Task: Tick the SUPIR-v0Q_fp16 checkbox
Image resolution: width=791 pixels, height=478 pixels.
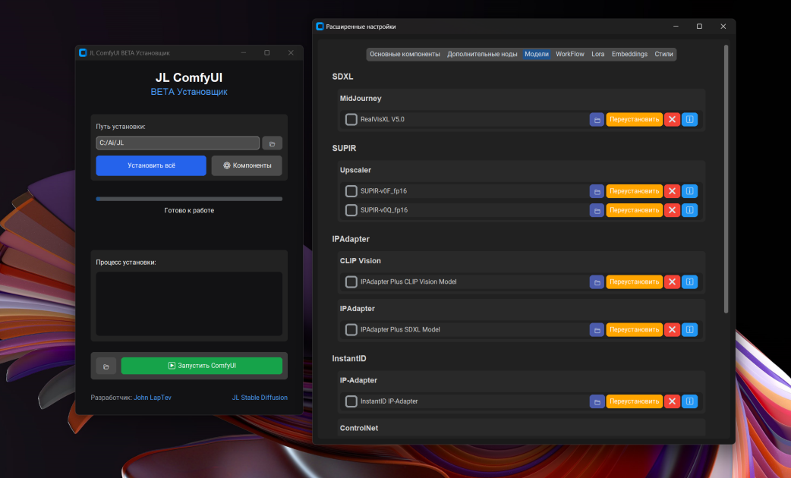Action: coord(351,210)
